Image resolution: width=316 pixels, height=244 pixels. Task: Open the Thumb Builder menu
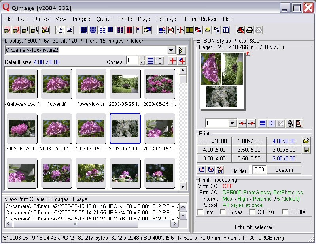coord(199,19)
